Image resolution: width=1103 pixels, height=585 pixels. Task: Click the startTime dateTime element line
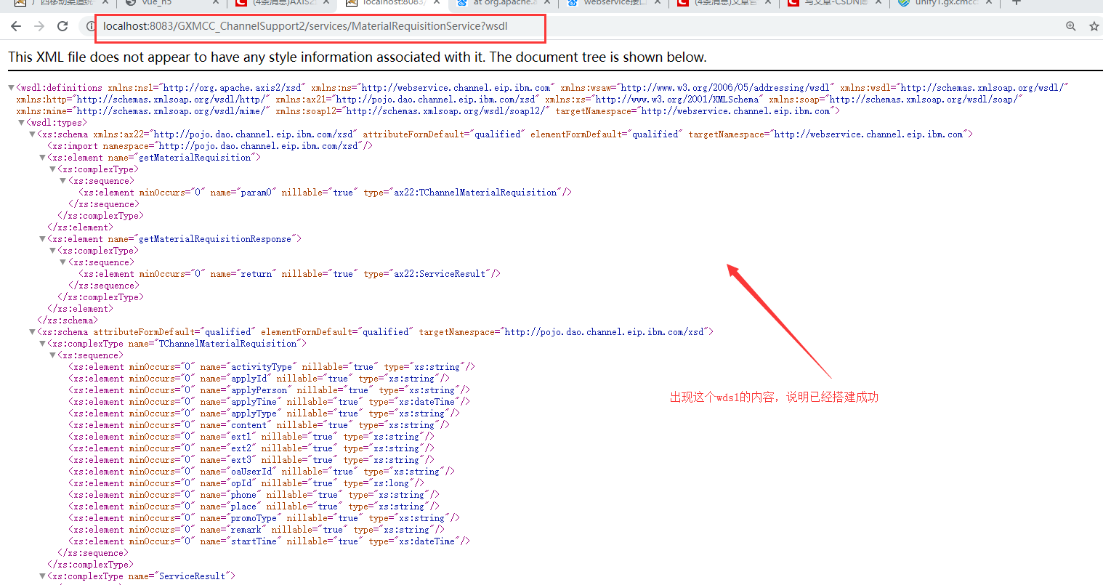coord(270,541)
